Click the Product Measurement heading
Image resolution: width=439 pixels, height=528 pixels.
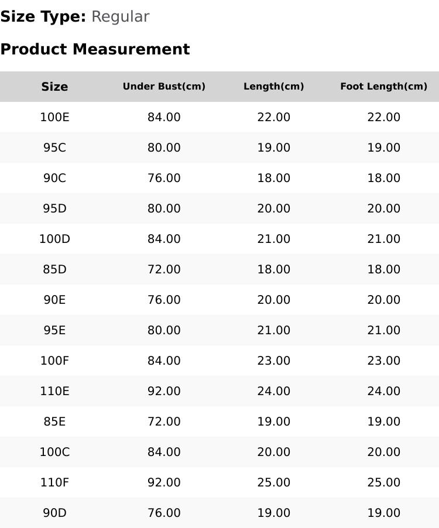pyautogui.click(x=95, y=49)
